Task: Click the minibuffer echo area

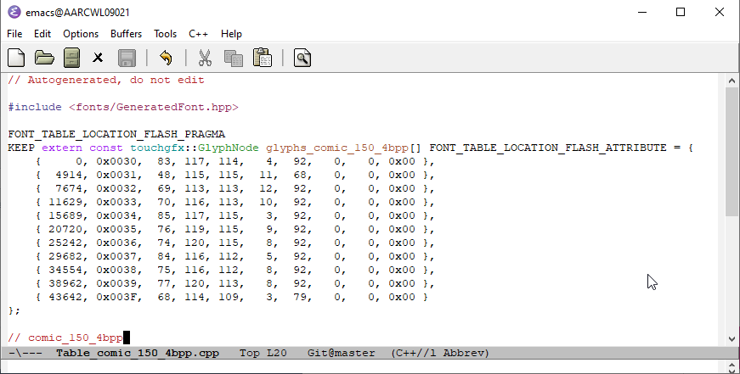Action: pyautogui.click(x=364, y=366)
